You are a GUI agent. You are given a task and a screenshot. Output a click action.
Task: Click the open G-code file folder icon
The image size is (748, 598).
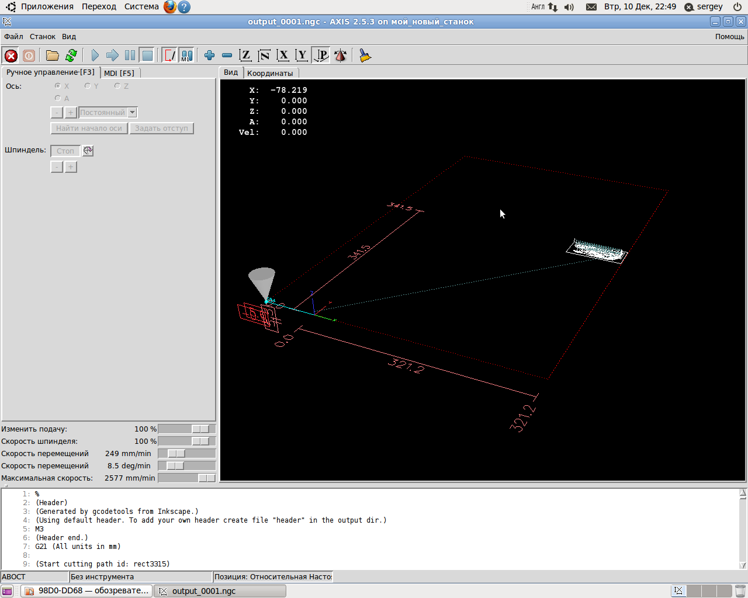tap(53, 55)
